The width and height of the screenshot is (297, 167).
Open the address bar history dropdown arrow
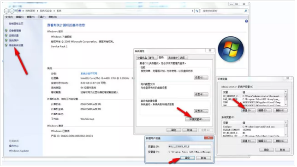(192, 11)
